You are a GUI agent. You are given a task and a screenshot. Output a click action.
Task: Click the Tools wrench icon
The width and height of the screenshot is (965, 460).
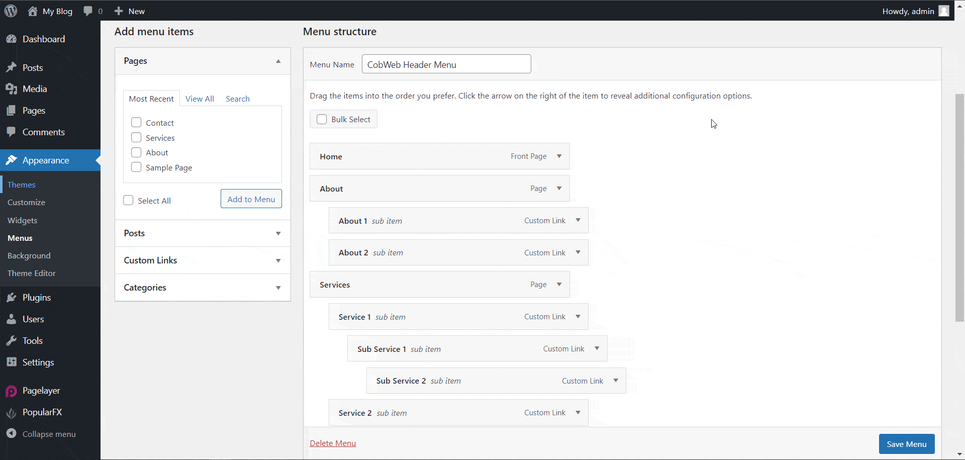[x=12, y=340]
